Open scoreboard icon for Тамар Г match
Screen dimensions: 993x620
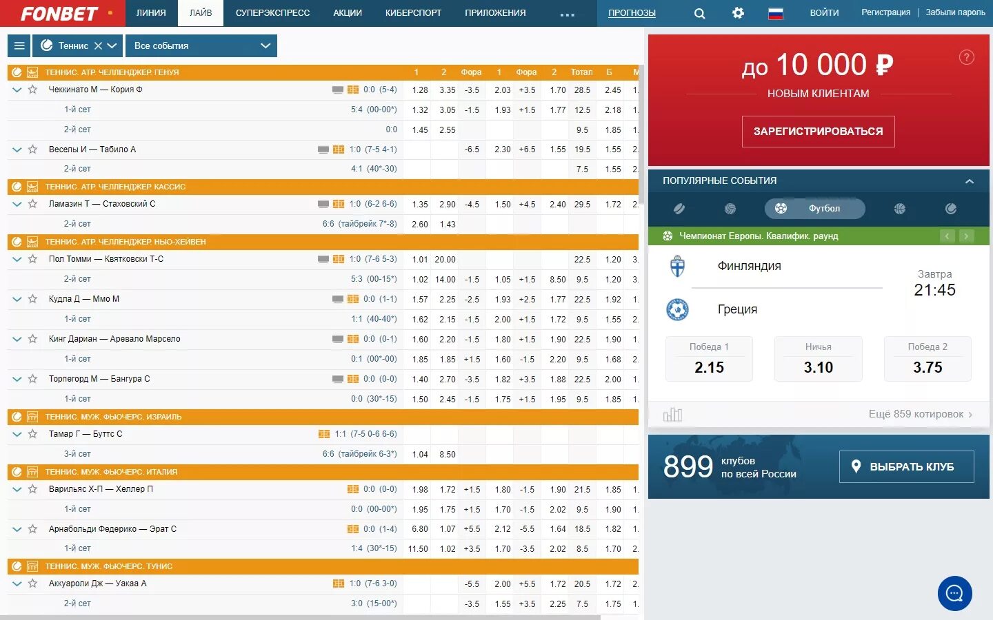[x=324, y=434]
